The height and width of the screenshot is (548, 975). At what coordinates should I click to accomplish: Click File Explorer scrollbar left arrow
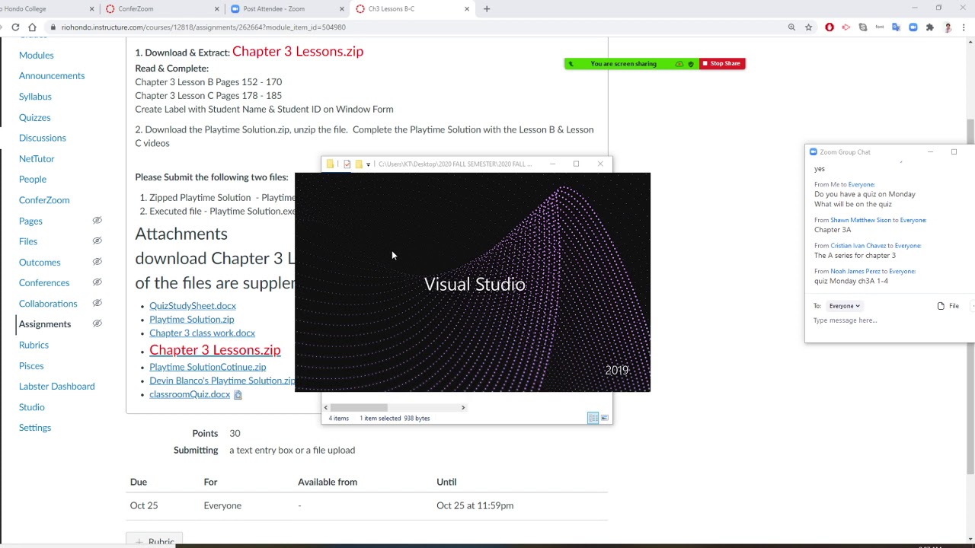click(x=326, y=407)
